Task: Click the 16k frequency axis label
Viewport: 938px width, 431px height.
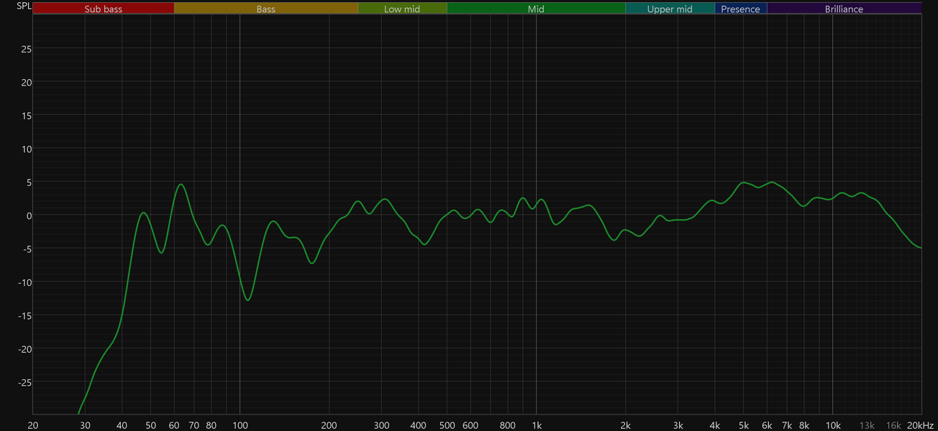Action: click(893, 425)
